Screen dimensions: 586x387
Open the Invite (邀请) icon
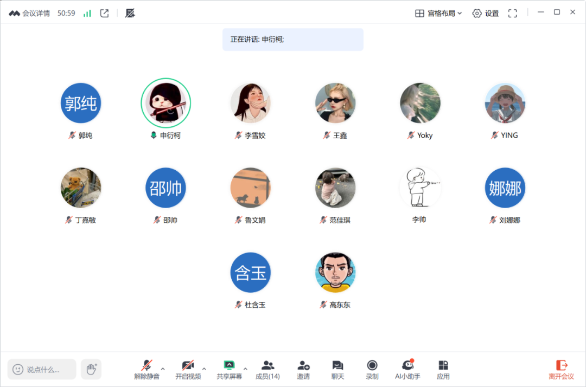coord(303,369)
